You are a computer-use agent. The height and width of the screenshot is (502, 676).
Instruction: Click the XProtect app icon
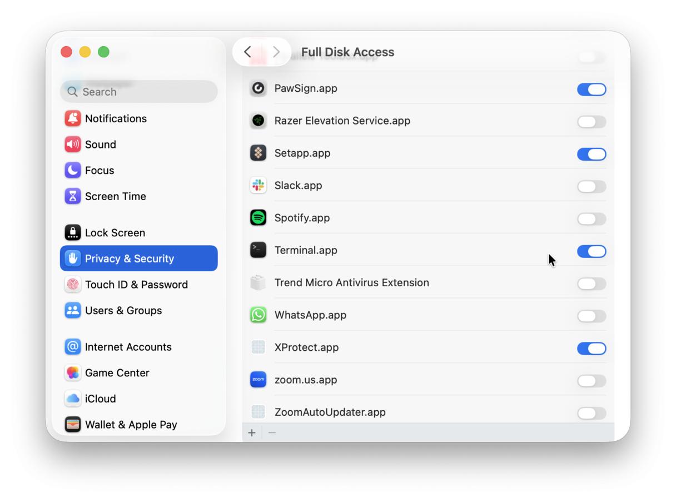(x=258, y=347)
